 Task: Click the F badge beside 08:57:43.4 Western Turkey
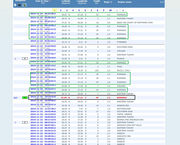tap(25, 122)
